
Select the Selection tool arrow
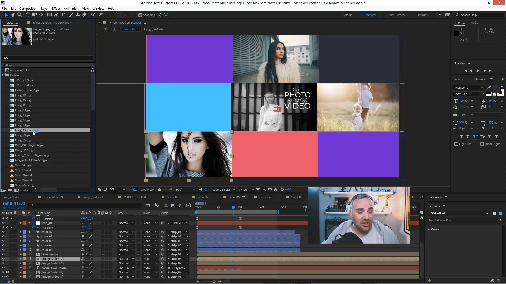pyautogui.click(x=6, y=15)
